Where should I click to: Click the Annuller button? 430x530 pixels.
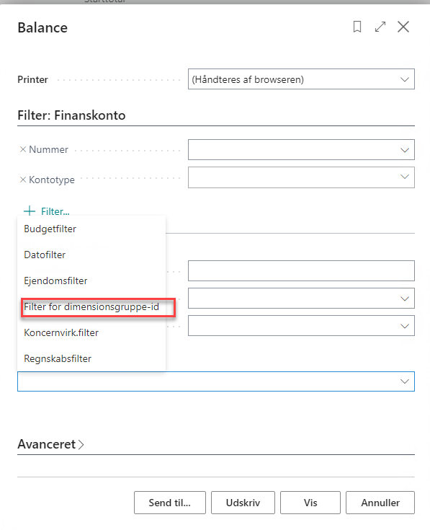(380, 503)
